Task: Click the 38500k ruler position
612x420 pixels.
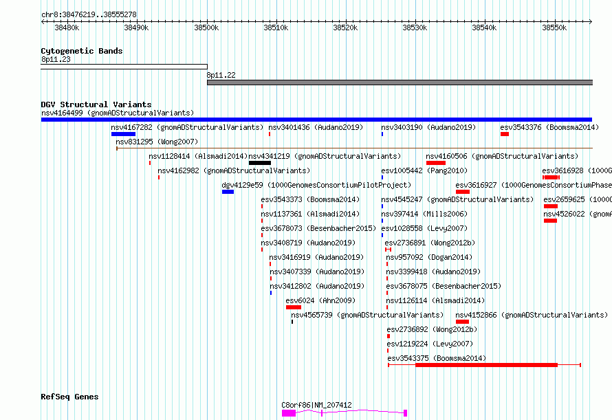Action: click(x=206, y=27)
